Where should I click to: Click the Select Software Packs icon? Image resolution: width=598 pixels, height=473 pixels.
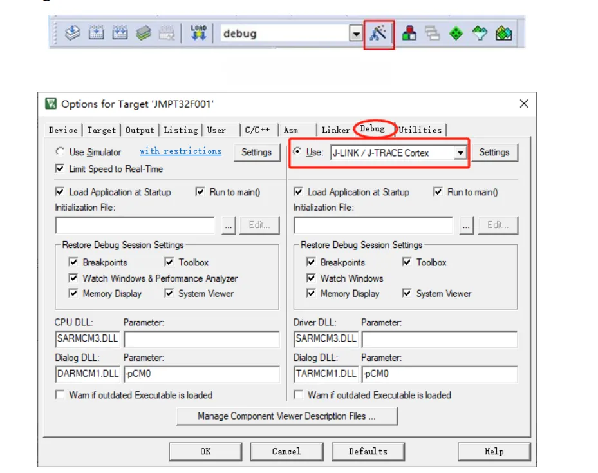point(480,34)
